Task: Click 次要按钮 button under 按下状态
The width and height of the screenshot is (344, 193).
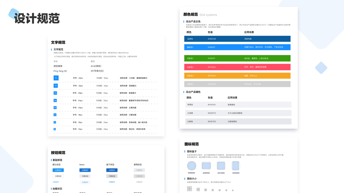Action: click(x=112, y=176)
